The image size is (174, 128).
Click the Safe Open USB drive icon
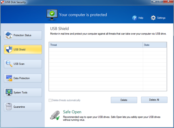[55, 115]
